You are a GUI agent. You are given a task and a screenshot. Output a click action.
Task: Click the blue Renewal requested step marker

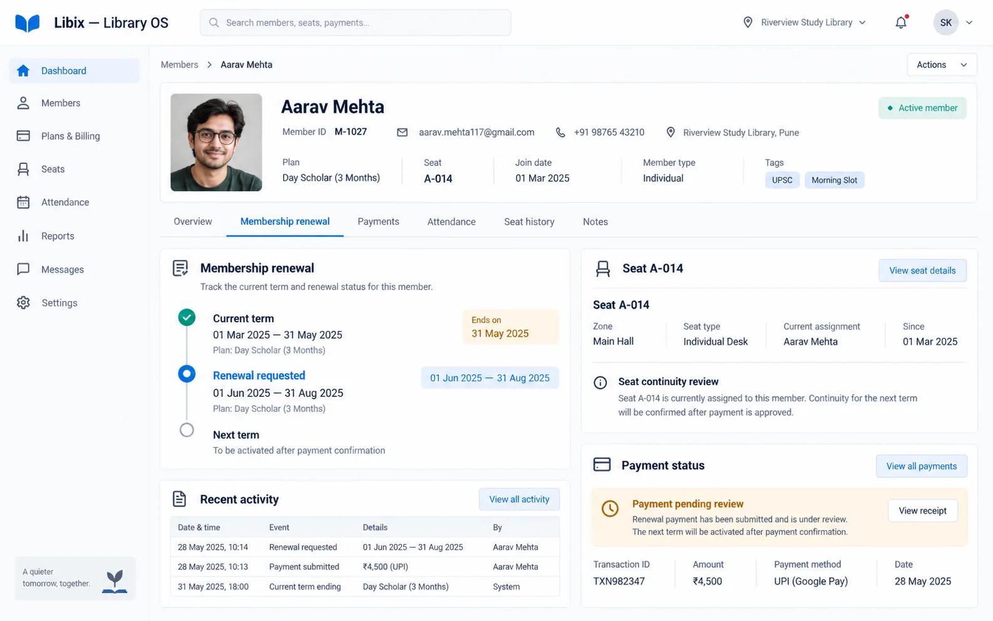coord(187,374)
